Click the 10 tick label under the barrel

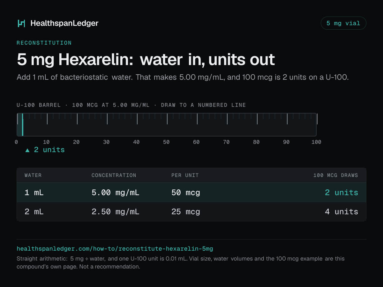pos(46,142)
